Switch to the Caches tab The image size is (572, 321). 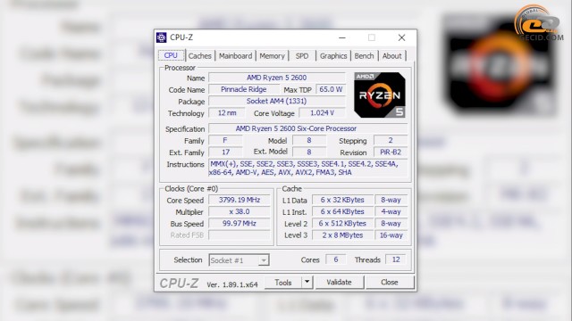pyautogui.click(x=199, y=56)
